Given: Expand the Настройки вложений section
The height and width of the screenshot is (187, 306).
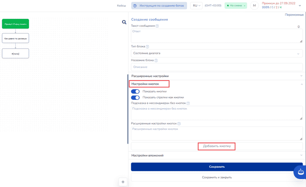Looking at the screenshot, I should tap(217, 155).
